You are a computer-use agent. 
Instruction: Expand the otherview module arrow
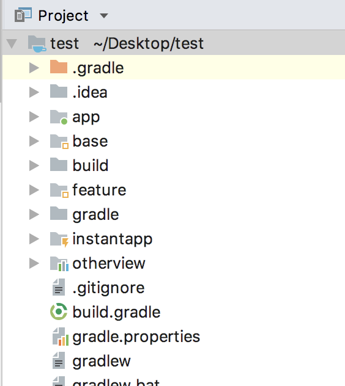pos(34,263)
